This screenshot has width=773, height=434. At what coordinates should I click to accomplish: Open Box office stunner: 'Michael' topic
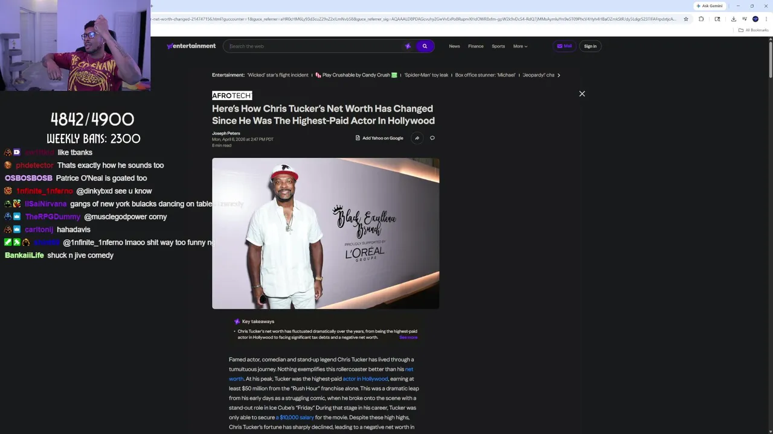point(486,75)
